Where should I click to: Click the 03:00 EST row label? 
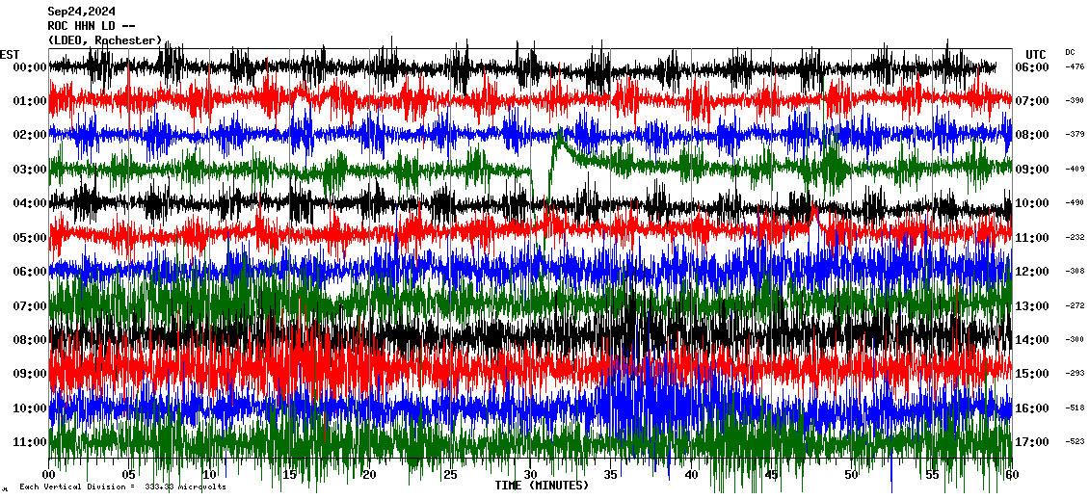[x=31, y=170]
